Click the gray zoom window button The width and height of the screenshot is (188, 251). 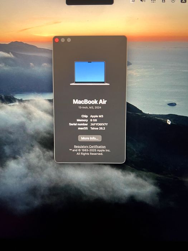69,40
